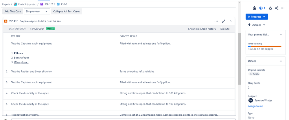289x120 pixels.
Task: Click Assign to me link
Action: (x=255, y=106)
